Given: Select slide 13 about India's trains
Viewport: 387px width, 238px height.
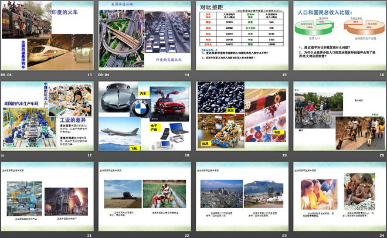Looking at the screenshot, I should click(47, 36).
